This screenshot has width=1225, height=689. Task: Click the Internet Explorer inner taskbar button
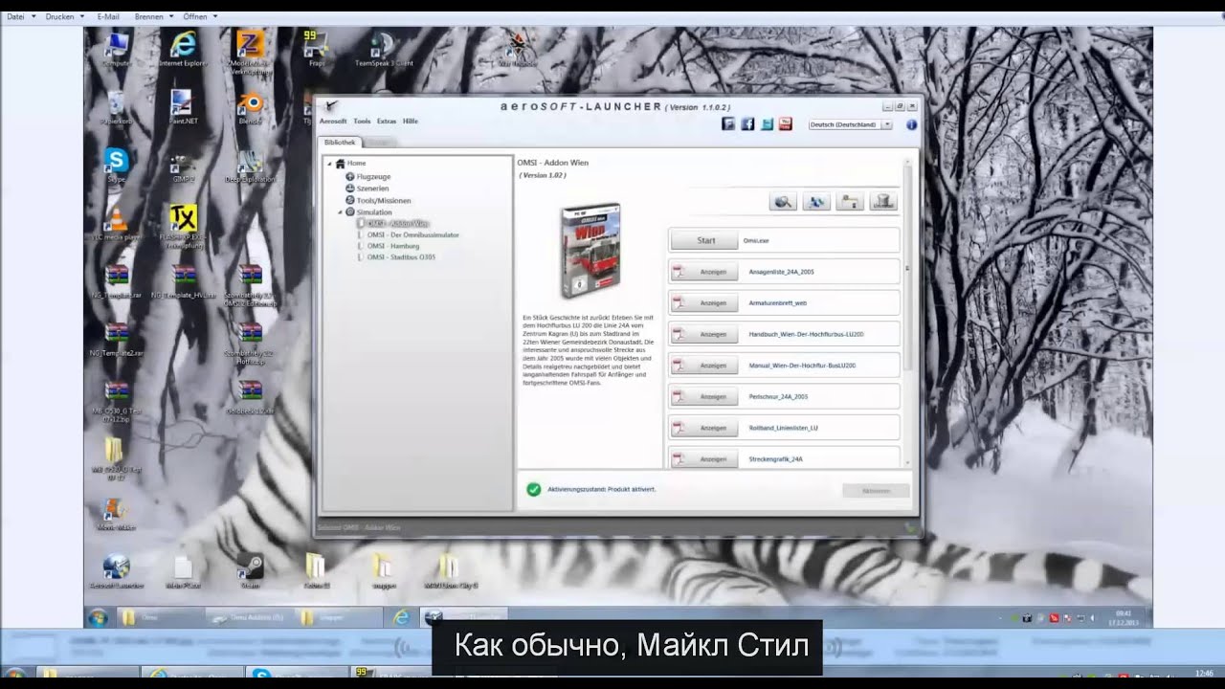coord(400,617)
